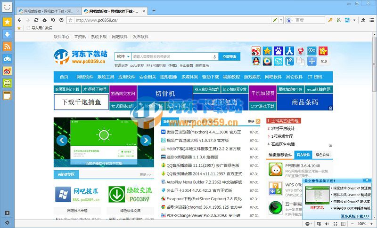Reload the page with the refresh icon

point(36,20)
